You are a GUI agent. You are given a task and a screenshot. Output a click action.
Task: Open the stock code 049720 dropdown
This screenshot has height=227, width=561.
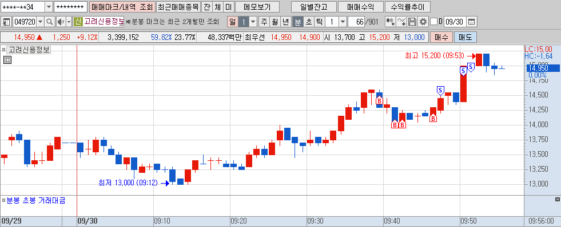pos(39,22)
